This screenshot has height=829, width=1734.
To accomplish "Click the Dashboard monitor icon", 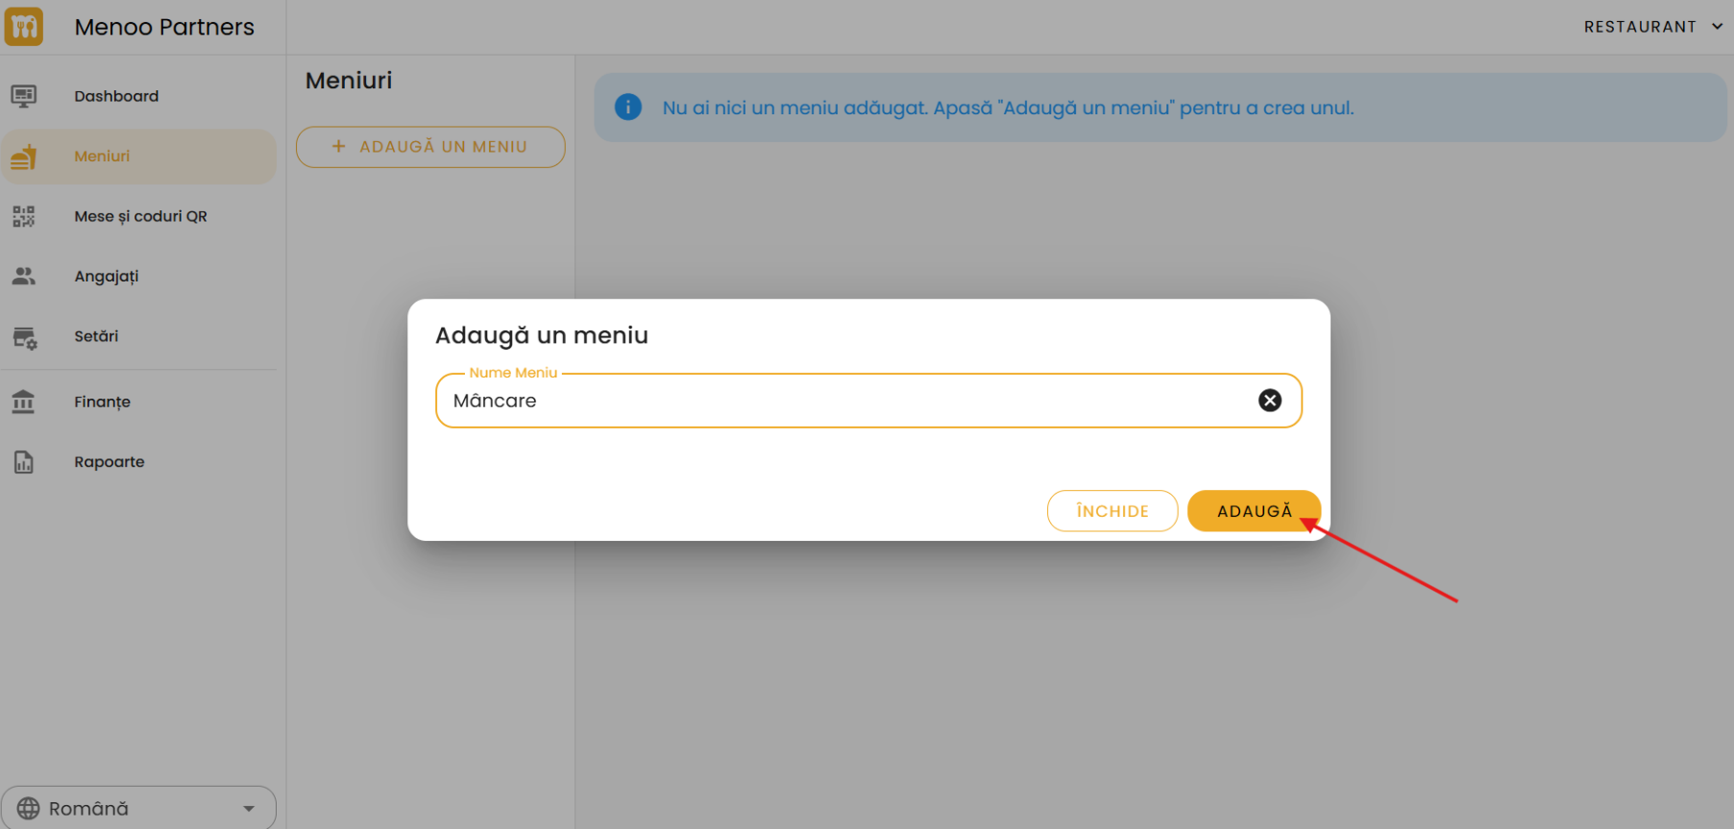I will pos(24,96).
